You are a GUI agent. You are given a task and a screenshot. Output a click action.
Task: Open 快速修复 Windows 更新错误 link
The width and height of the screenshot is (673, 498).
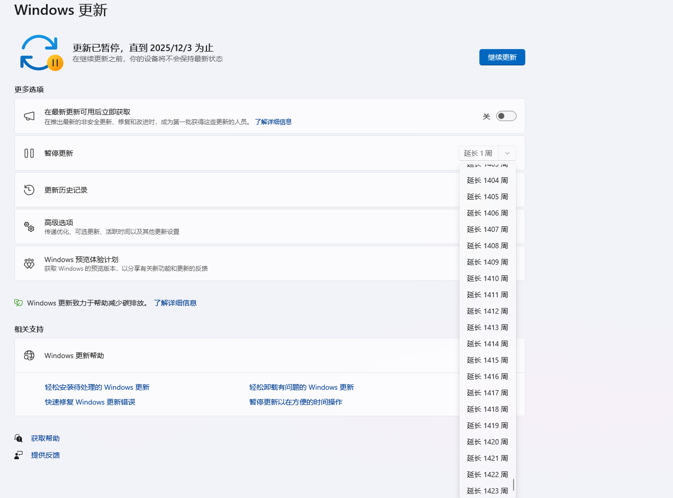tap(90, 402)
